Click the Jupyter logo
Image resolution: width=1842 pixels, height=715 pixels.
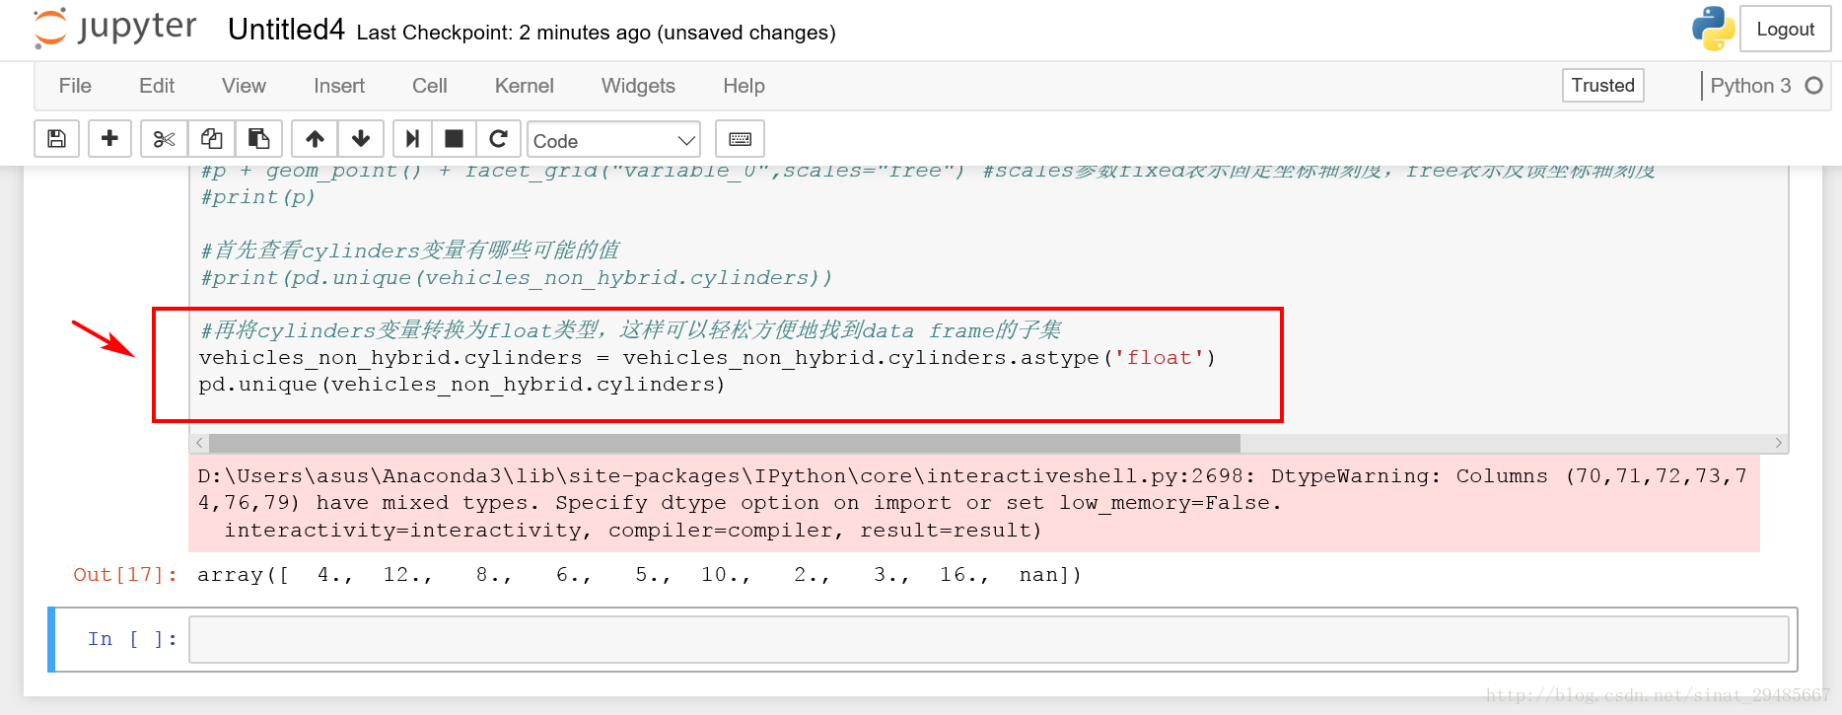click(114, 29)
